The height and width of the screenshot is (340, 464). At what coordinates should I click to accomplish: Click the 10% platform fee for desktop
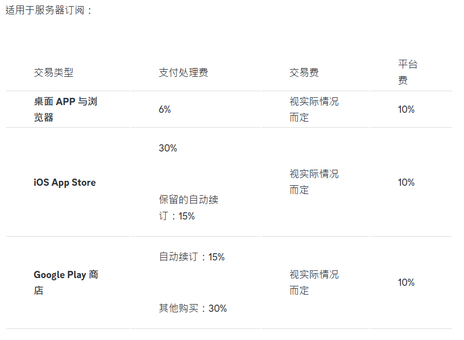click(406, 109)
